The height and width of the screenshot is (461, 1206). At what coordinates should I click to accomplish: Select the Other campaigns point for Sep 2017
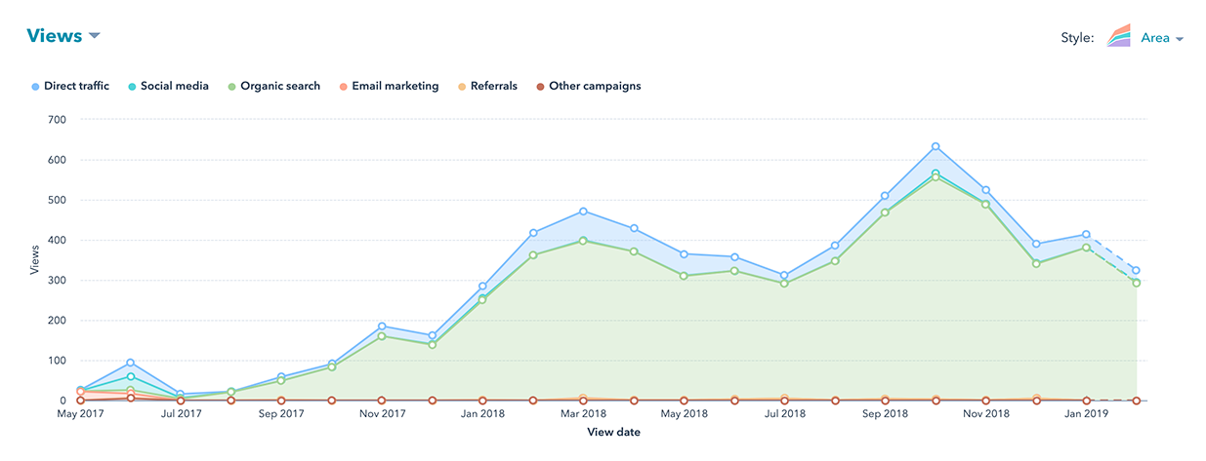tap(281, 401)
